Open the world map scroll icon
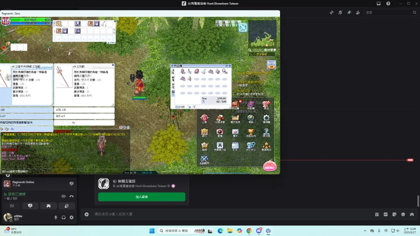This screenshot has height=236, width=420. tap(235, 118)
